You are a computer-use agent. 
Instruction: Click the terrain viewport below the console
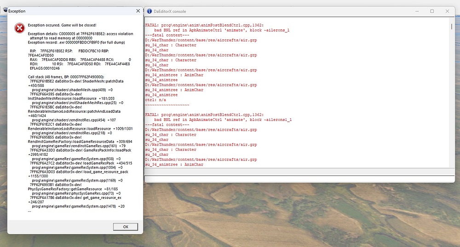(x=299, y=215)
